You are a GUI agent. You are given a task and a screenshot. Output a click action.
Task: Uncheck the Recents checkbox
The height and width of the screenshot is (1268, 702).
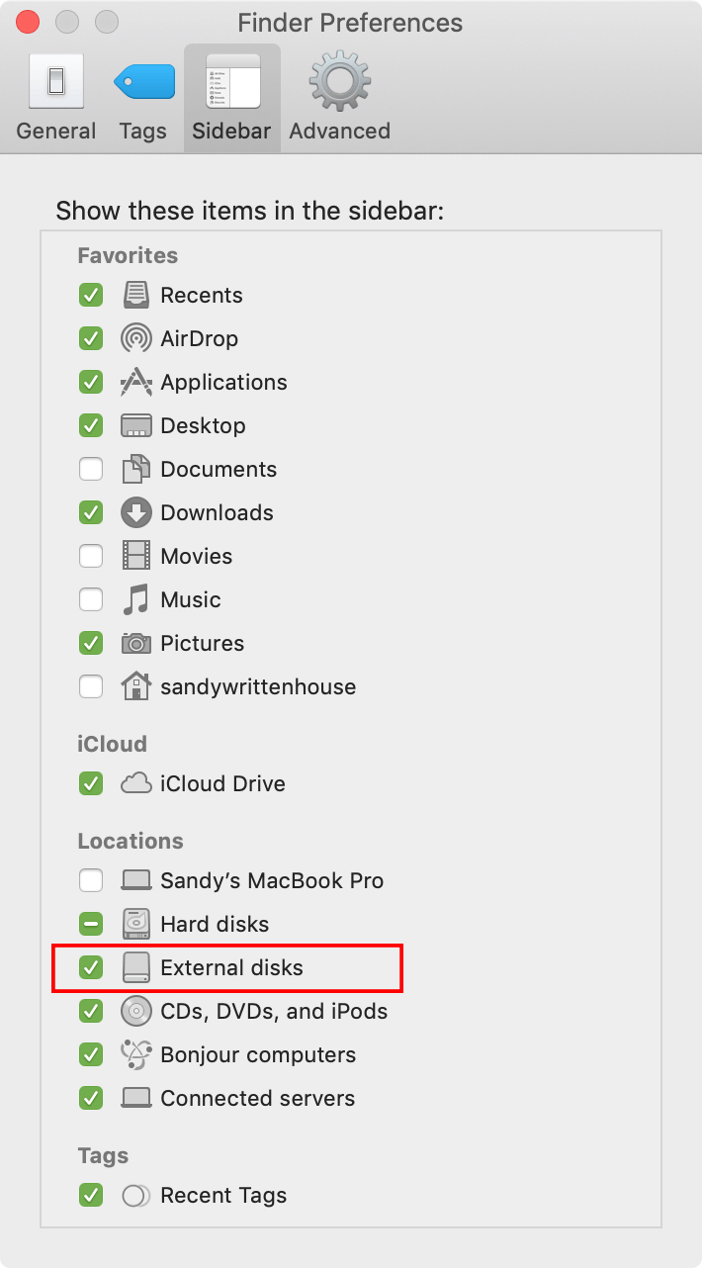[x=91, y=295]
